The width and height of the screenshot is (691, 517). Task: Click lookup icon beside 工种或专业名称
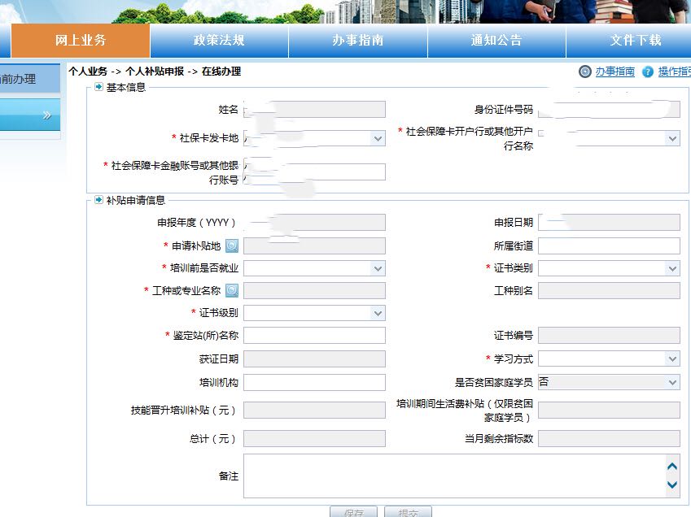232,291
